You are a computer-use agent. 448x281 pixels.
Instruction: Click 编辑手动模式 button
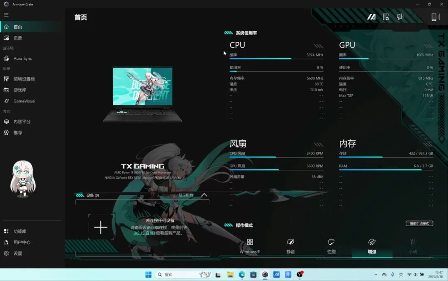pyautogui.click(x=419, y=223)
